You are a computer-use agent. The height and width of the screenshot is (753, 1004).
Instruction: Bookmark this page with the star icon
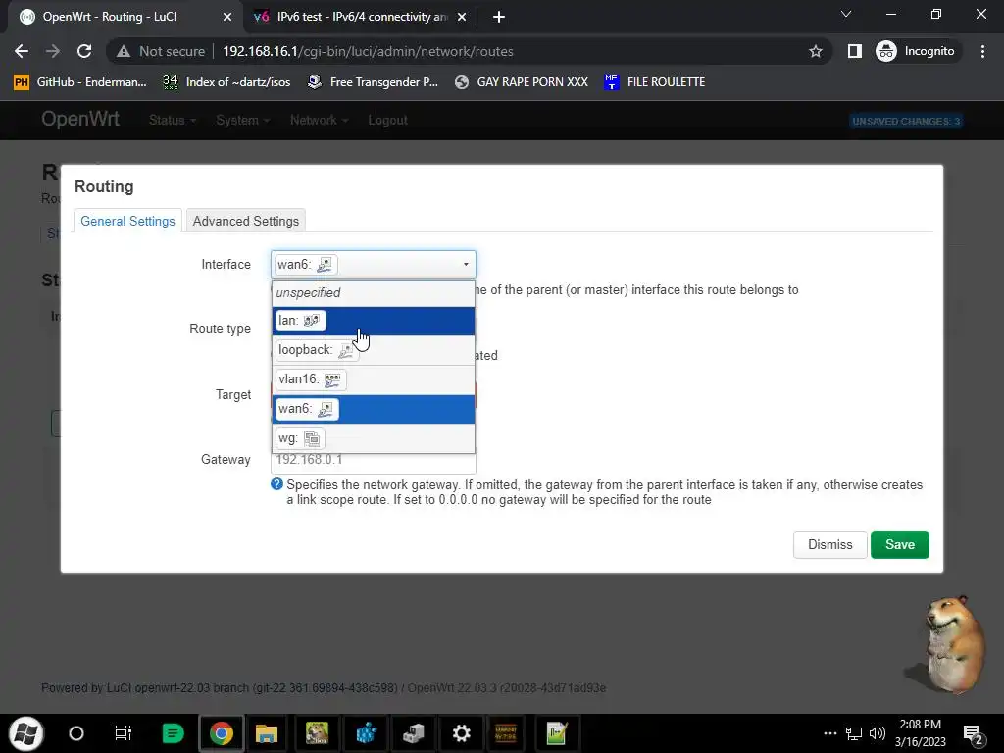pyautogui.click(x=815, y=51)
